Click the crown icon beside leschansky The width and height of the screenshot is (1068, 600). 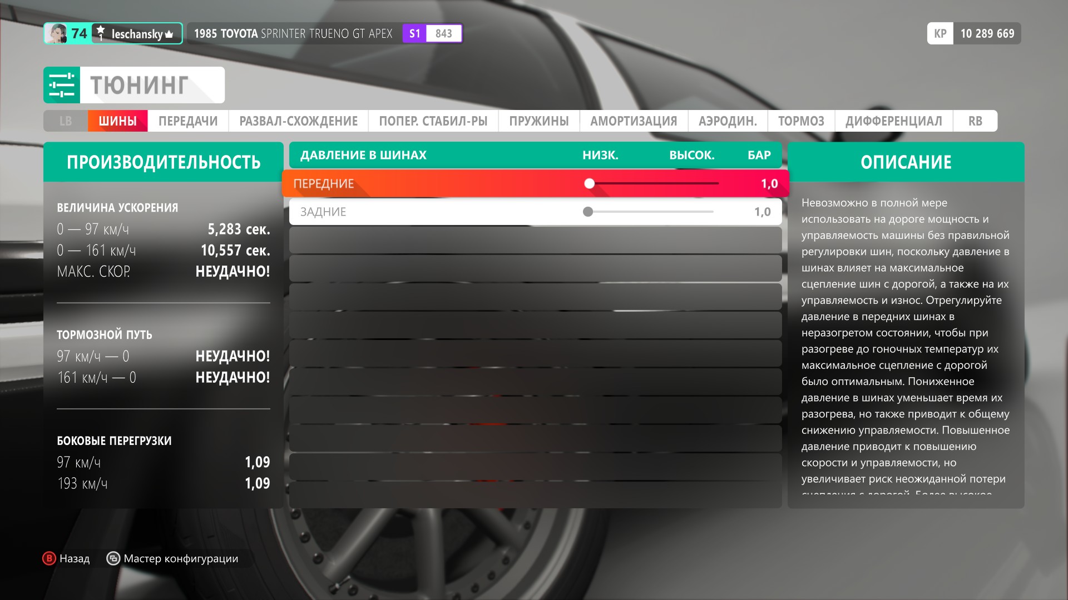(169, 34)
